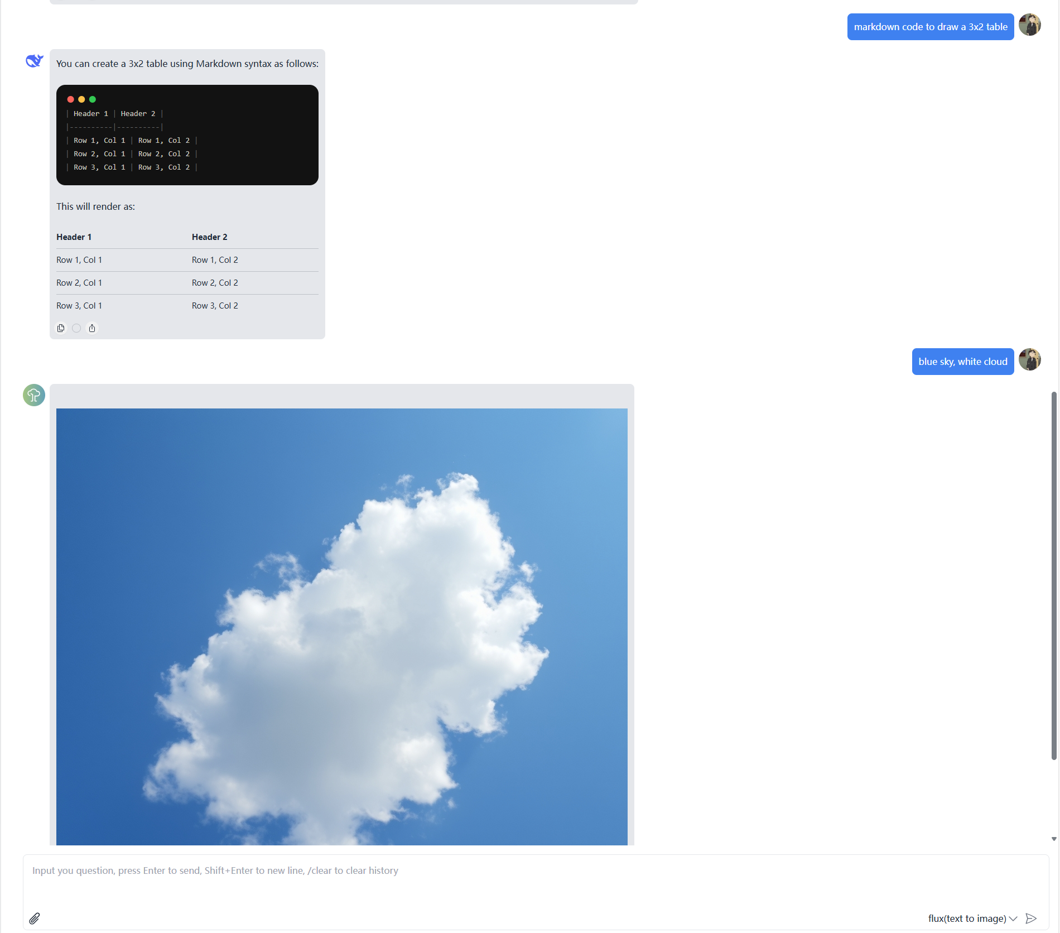Send the message with the paper-plane icon
The height and width of the screenshot is (933, 1060).
(1031, 918)
